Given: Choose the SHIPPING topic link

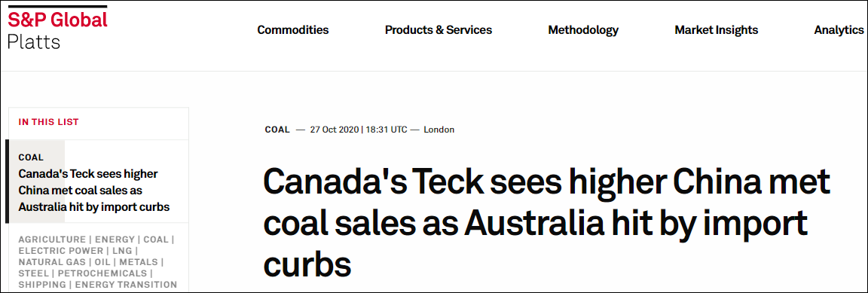Looking at the screenshot, I should (x=41, y=285).
